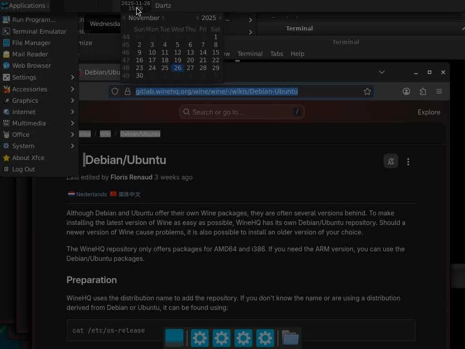The image size is (465, 349).
Task: Open Terminal menu in terminal window
Action: 250,54
